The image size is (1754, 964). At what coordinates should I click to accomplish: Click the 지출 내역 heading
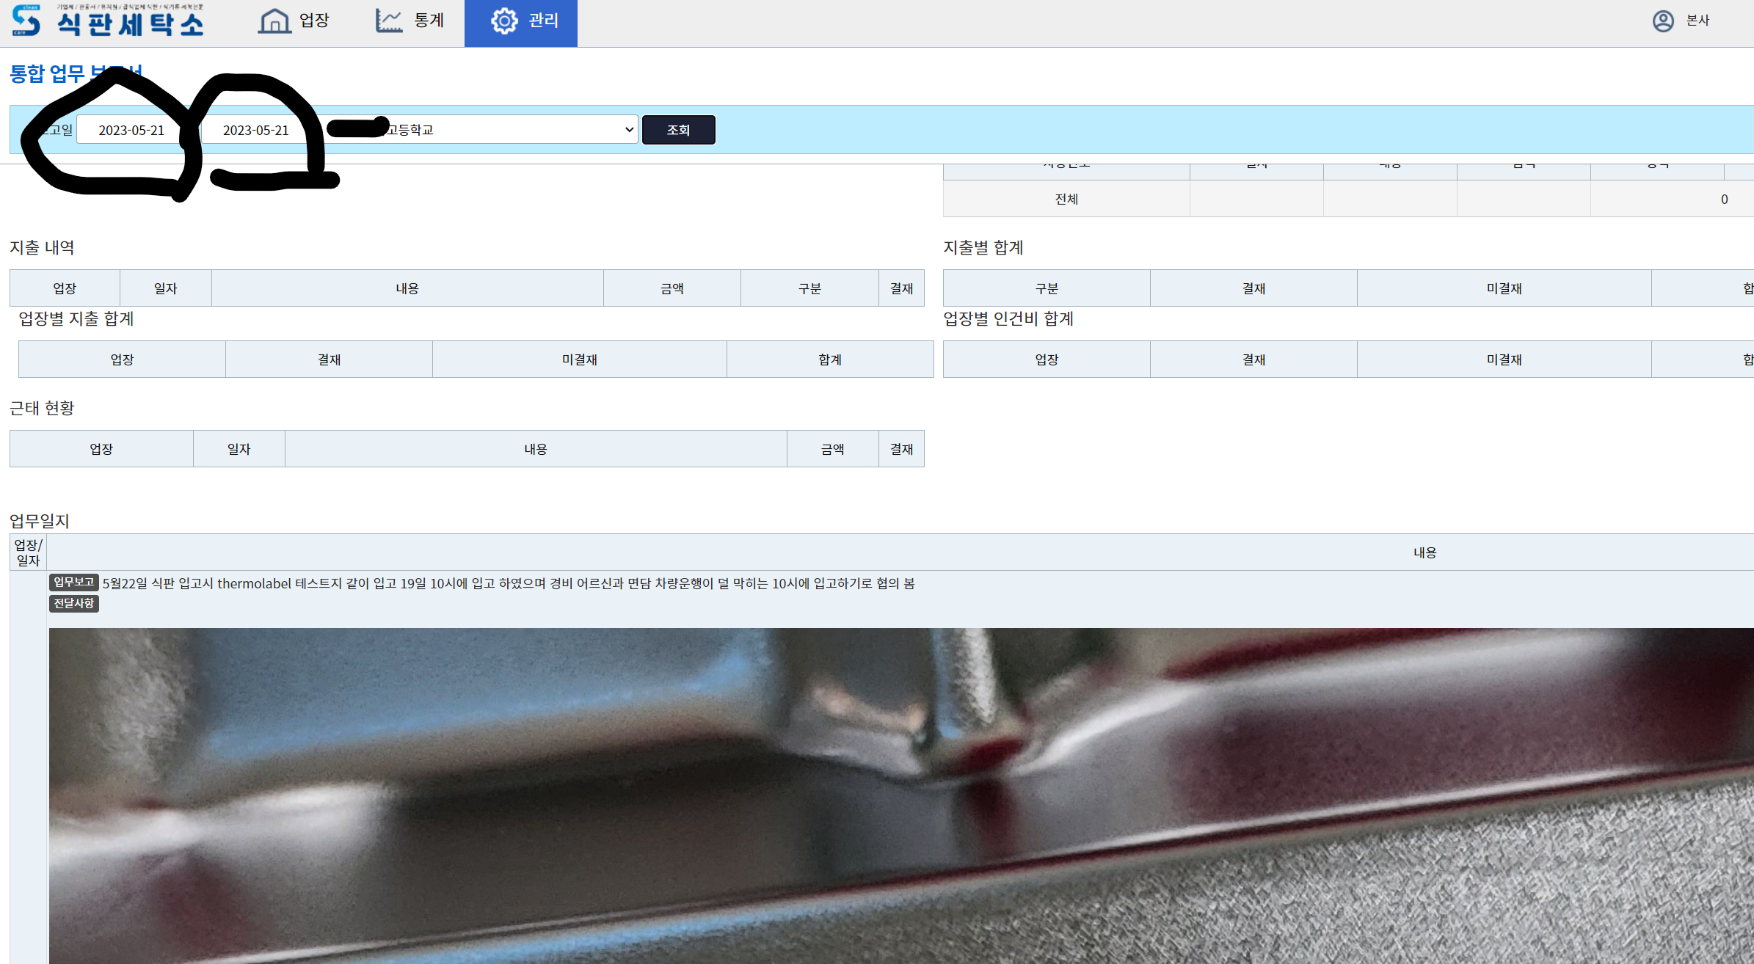[x=42, y=248]
